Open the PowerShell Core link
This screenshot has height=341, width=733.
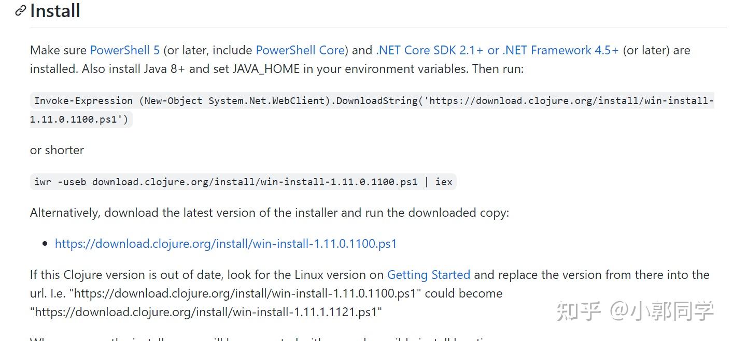click(x=300, y=50)
